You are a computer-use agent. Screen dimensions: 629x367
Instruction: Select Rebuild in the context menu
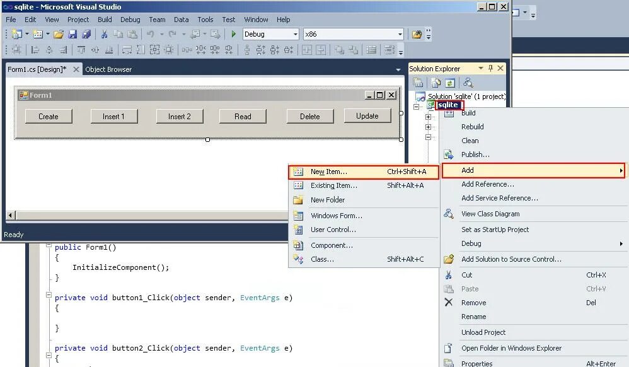(x=534, y=127)
